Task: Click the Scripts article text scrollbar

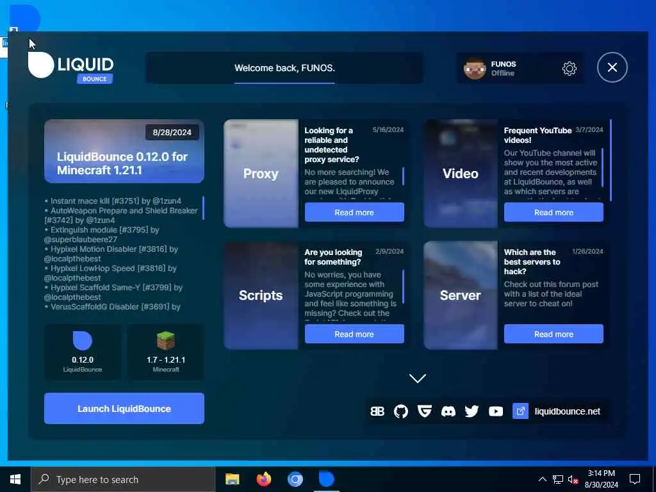Action: pos(404,286)
